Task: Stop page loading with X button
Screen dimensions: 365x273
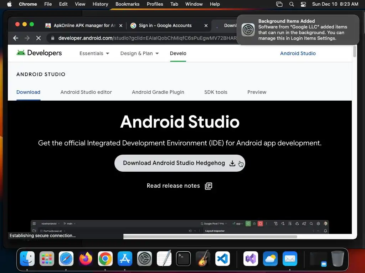Action: [38, 38]
